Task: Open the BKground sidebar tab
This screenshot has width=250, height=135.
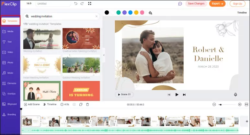Action: click(10, 104)
